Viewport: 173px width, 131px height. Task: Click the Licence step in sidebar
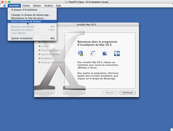tap(44, 46)
